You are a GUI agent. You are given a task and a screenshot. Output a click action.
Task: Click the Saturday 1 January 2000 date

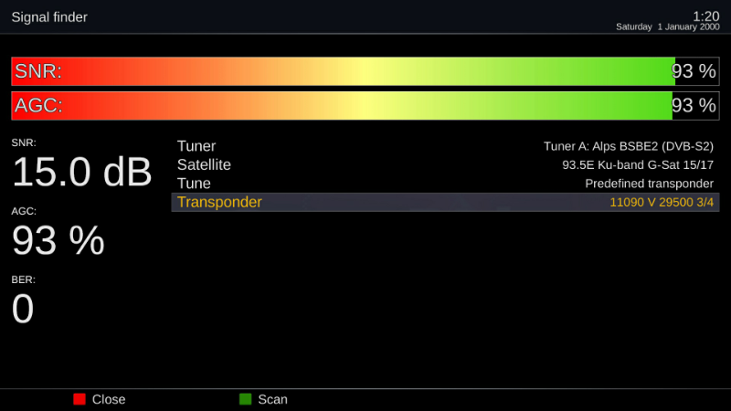point(667,27)
